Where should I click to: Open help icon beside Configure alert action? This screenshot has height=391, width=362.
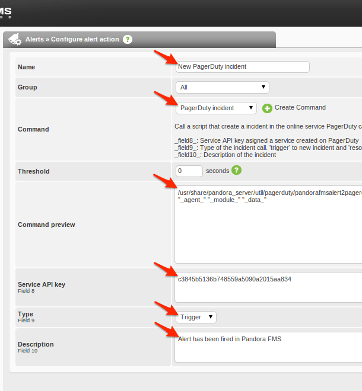pos(128,40)
